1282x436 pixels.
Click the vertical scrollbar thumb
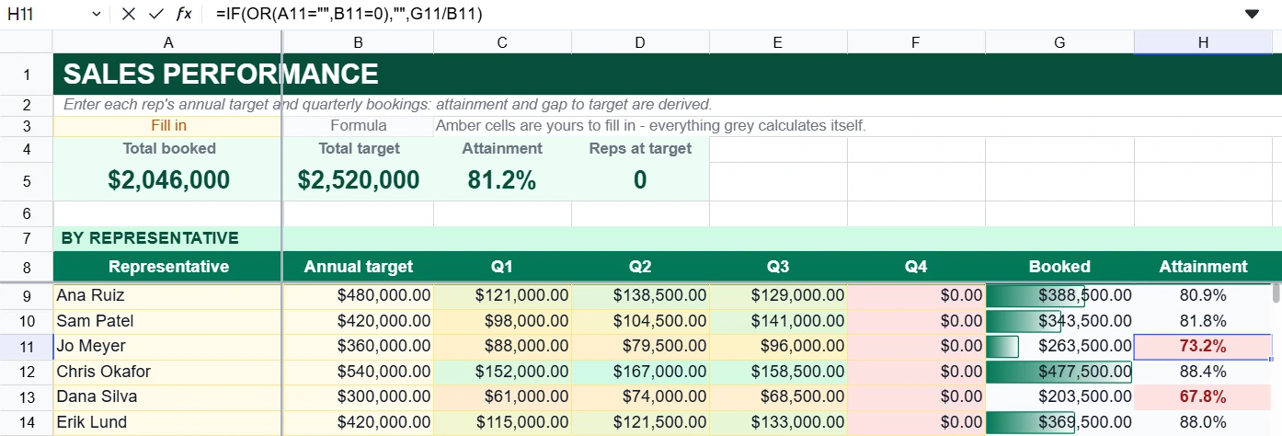1276,293
